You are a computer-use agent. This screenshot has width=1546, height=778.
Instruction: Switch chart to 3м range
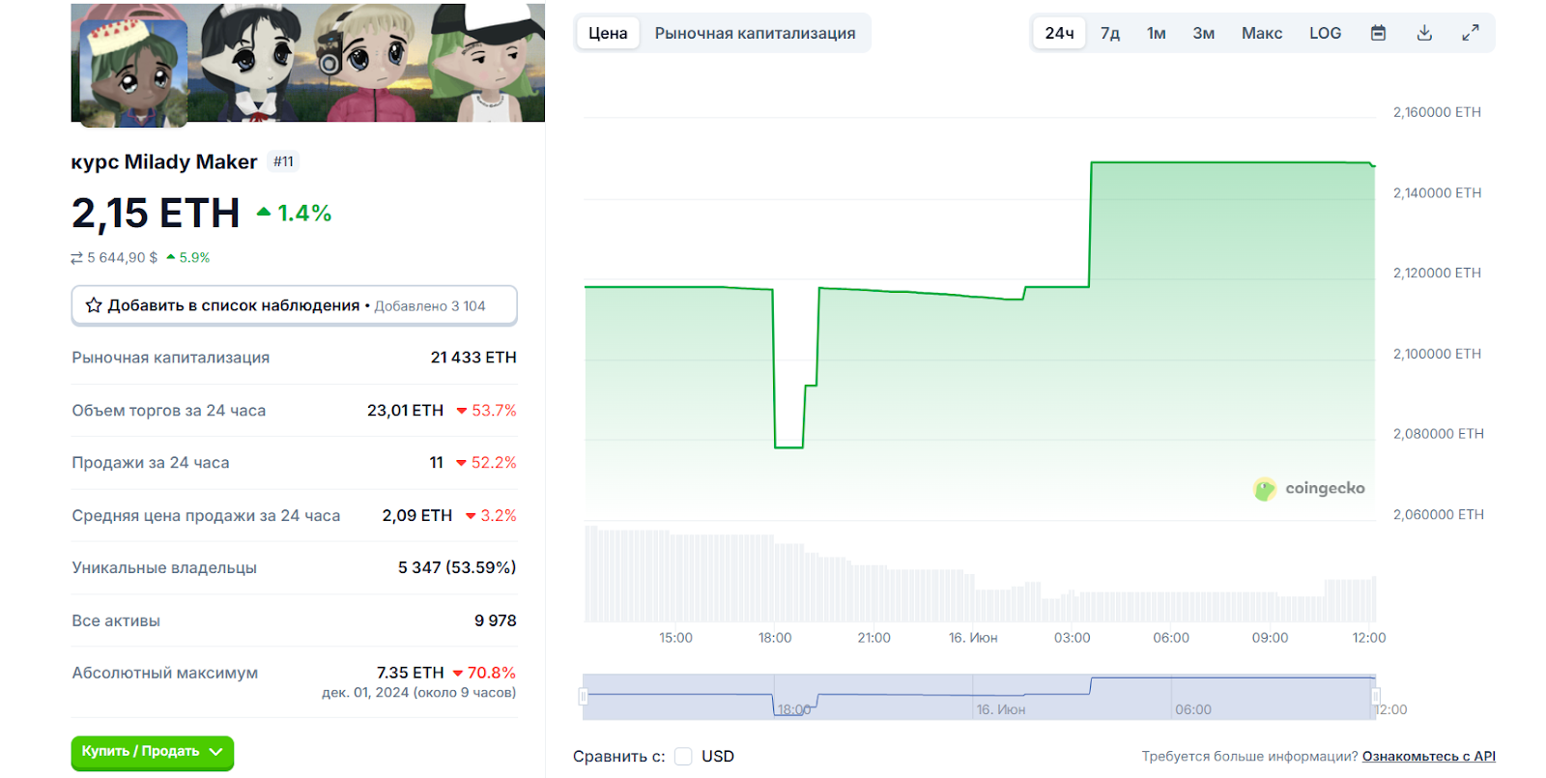tap(1203, 33)
